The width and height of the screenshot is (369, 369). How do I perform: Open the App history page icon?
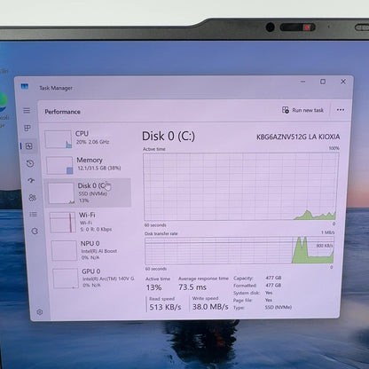point(30,163)
